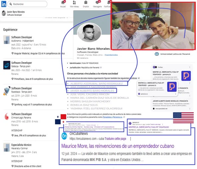Select YASMINA ITZEL GUTIERREZ OLACIREGUI name
Screen dimensions: 197x169
click(x=96, y=109)
